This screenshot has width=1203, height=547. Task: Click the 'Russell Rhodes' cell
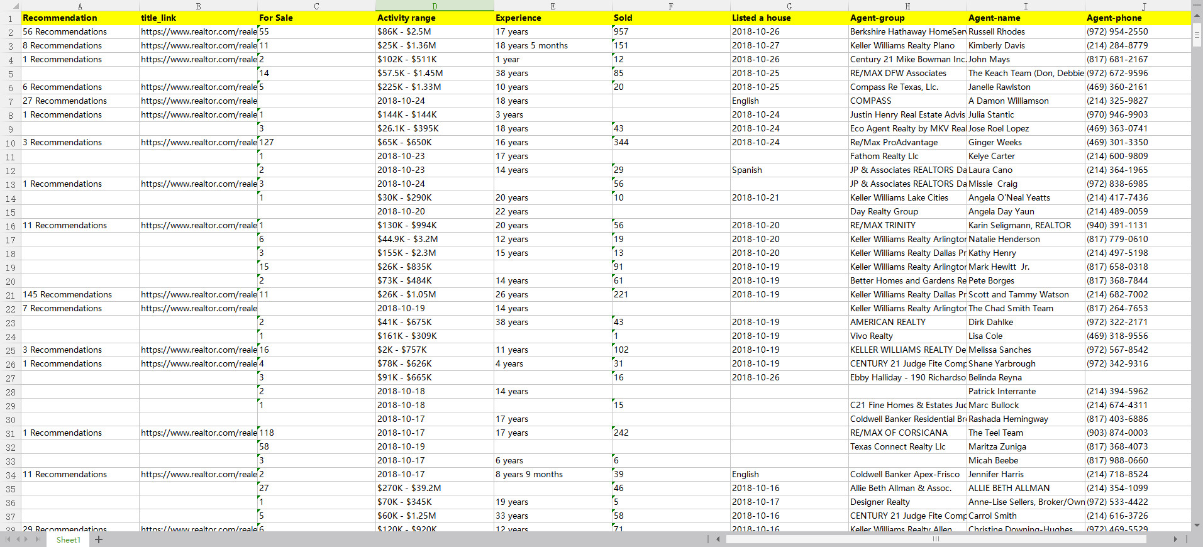(x=1026, y=32)
